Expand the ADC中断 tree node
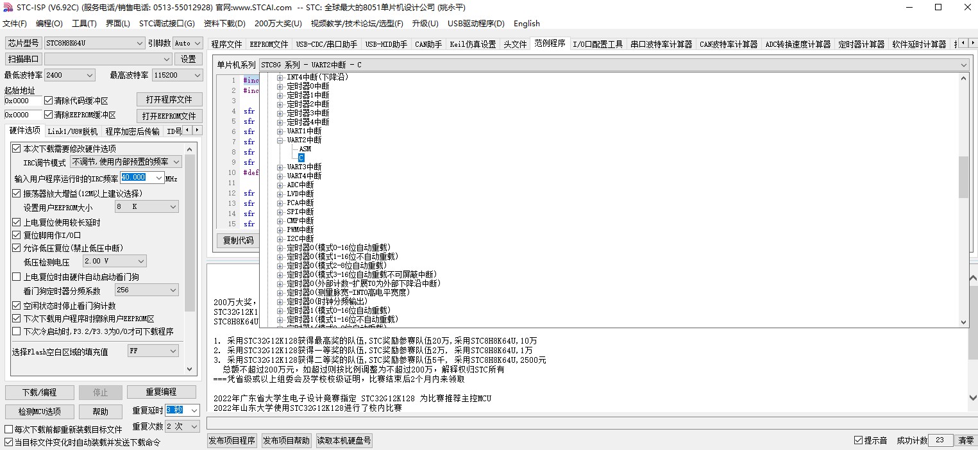 click(280, 185)
